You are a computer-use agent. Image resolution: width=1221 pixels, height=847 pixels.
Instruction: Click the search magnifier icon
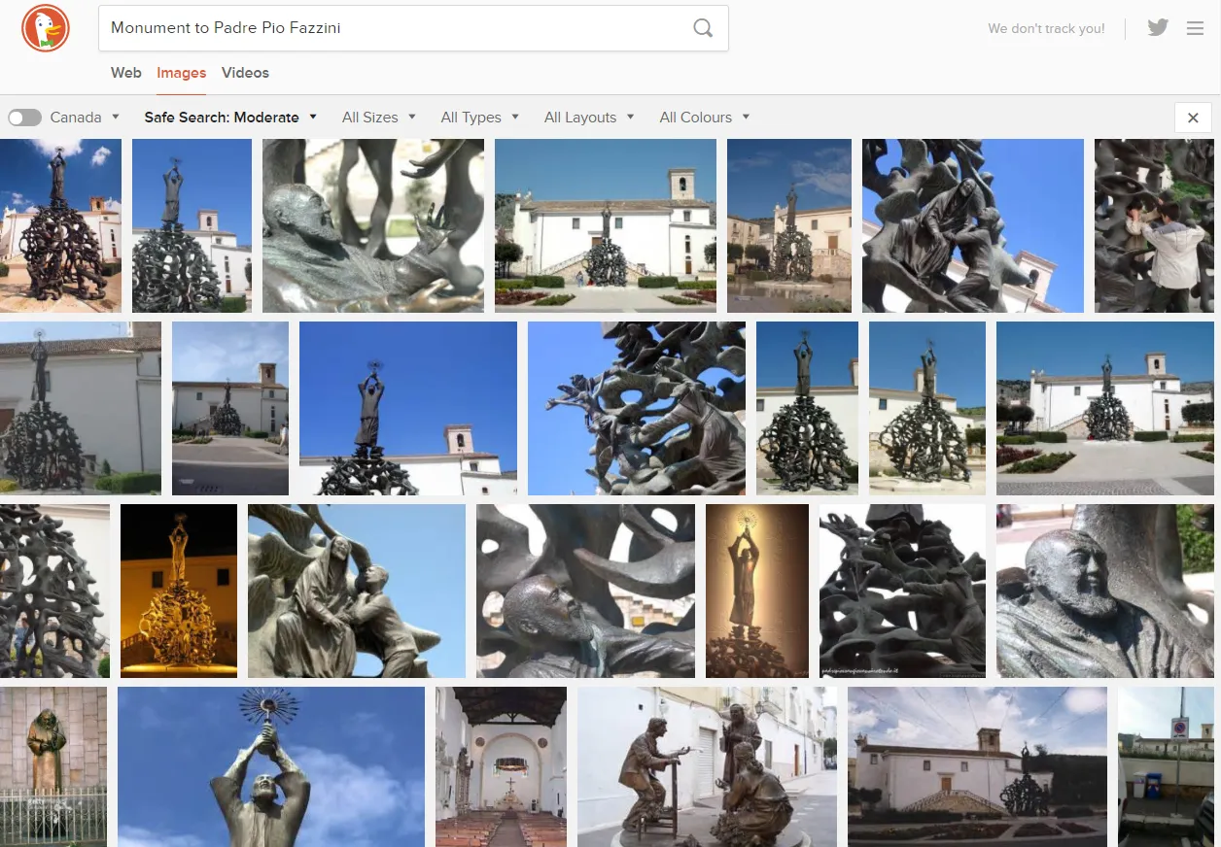(x=703, y=28)
